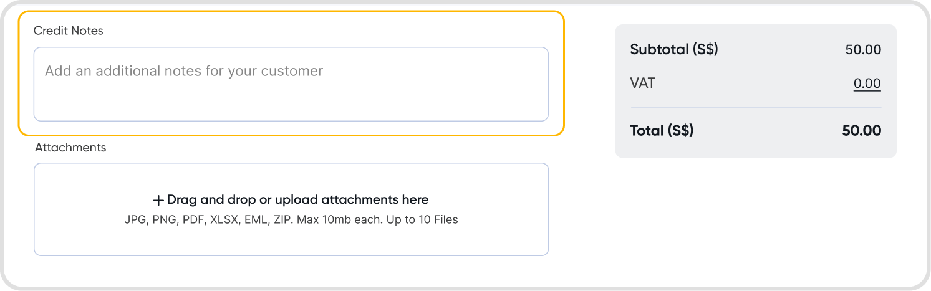Image resolution: width=931 pixels, height=291 pixels.
Task: Click the Credit Notes field label
Action: (68, 31)
